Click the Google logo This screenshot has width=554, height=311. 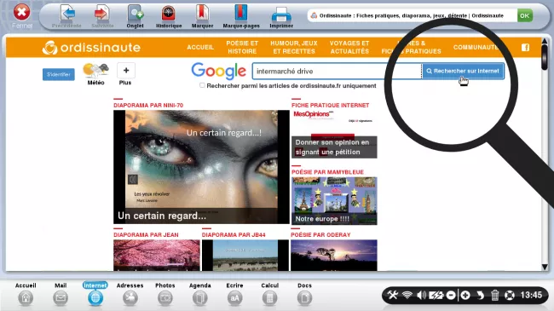(x=219, y=71)
